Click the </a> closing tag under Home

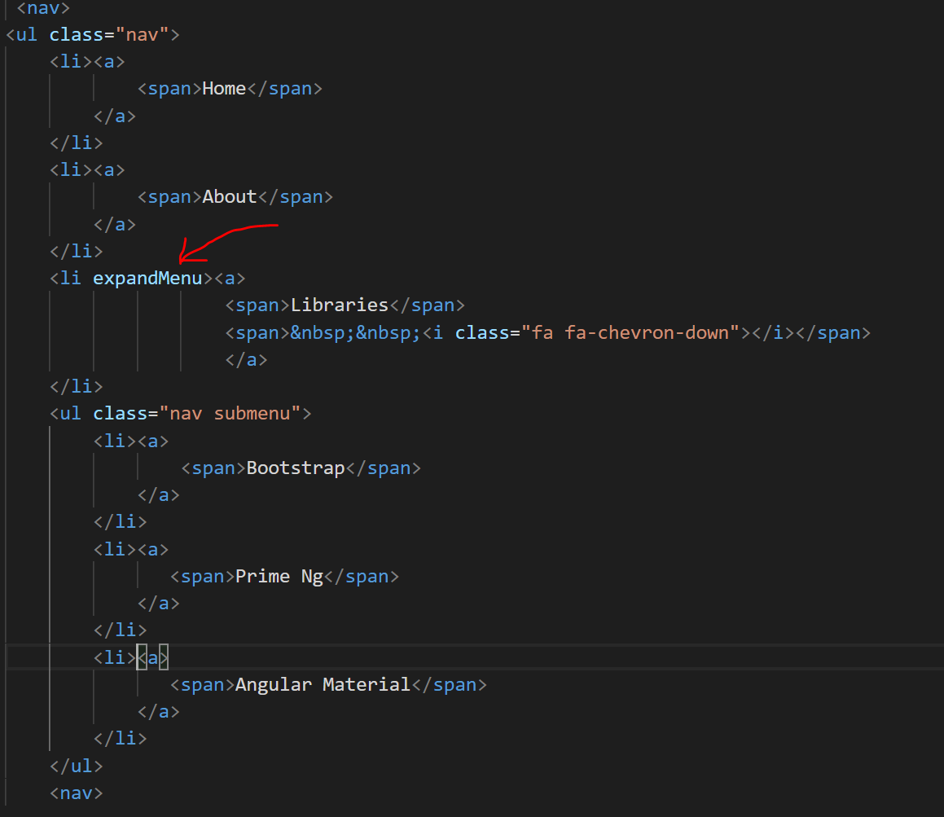tap(116, 115)
